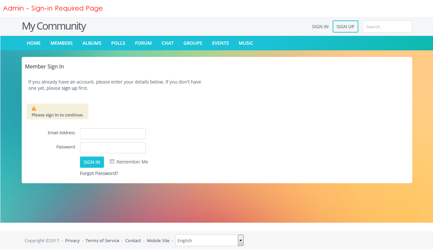Click the Sign Up header button
Image resolution: width=433 pixels, height=250 pixels.
[345, 27]
